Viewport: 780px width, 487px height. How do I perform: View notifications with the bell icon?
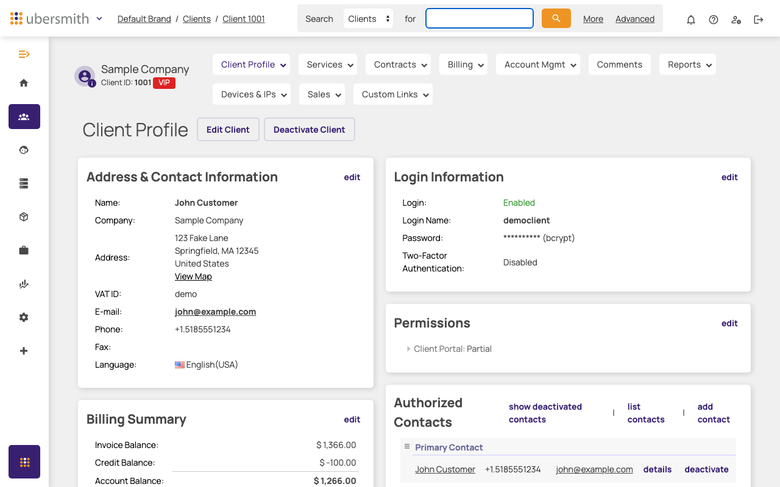pyautogui.click(x=691, y=19)
